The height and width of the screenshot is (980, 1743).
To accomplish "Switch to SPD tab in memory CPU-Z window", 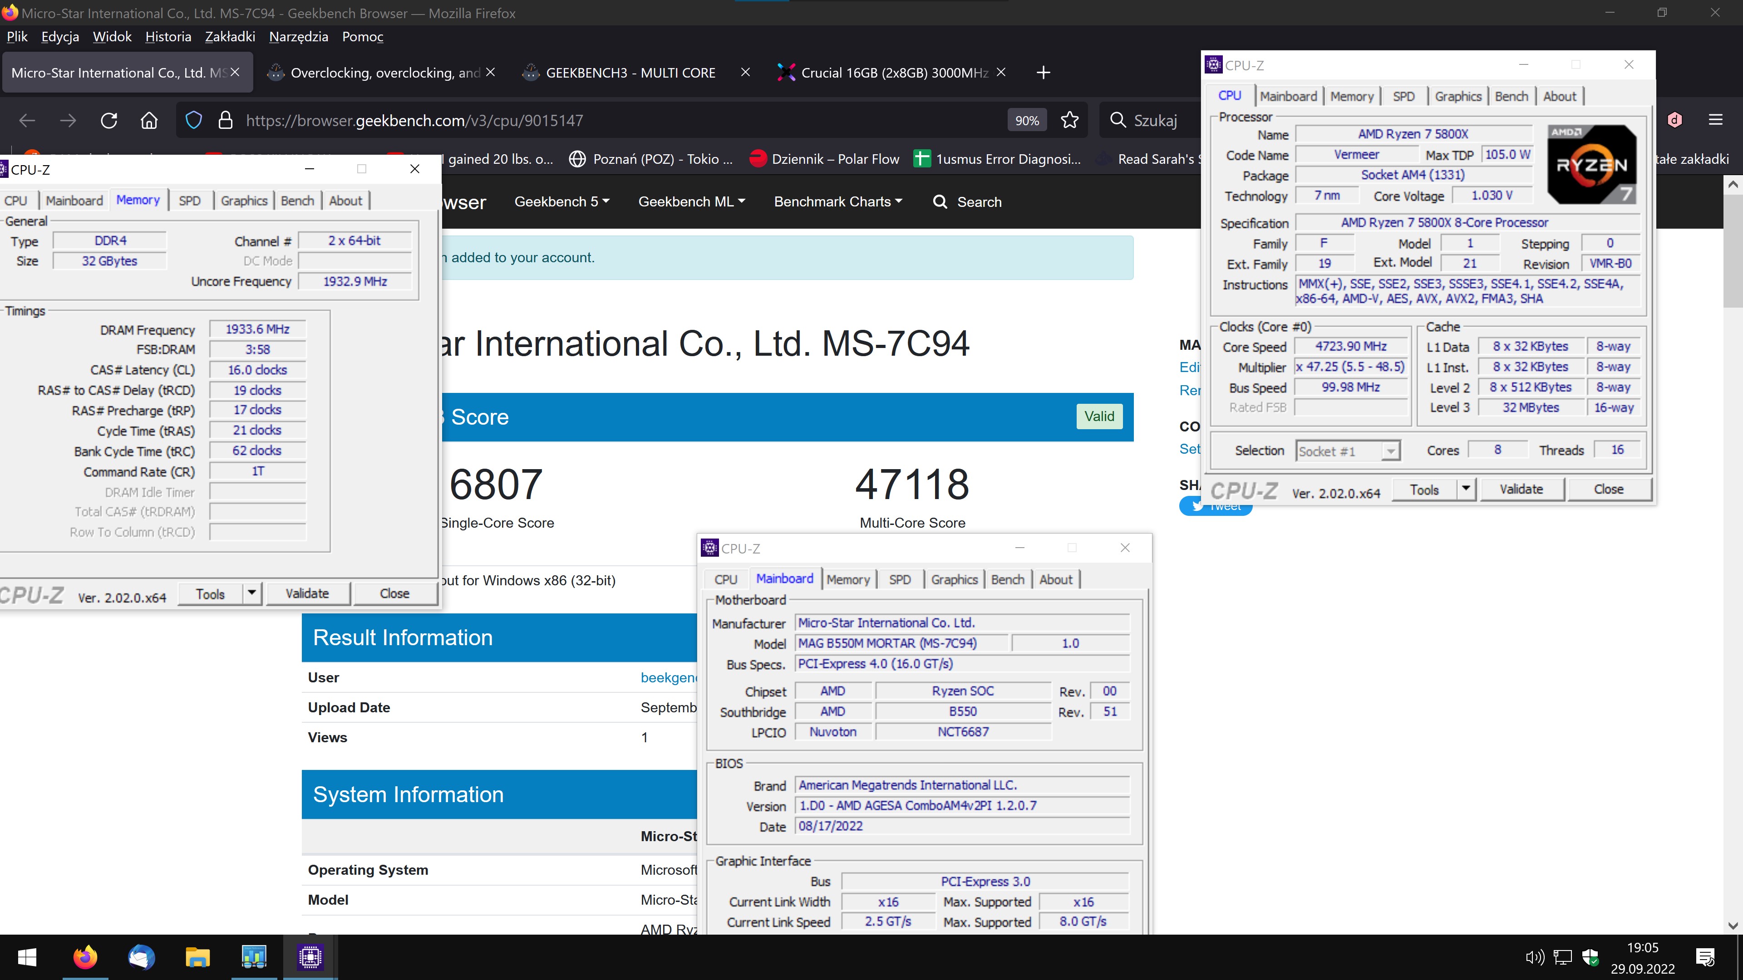I will click(189, 200).
